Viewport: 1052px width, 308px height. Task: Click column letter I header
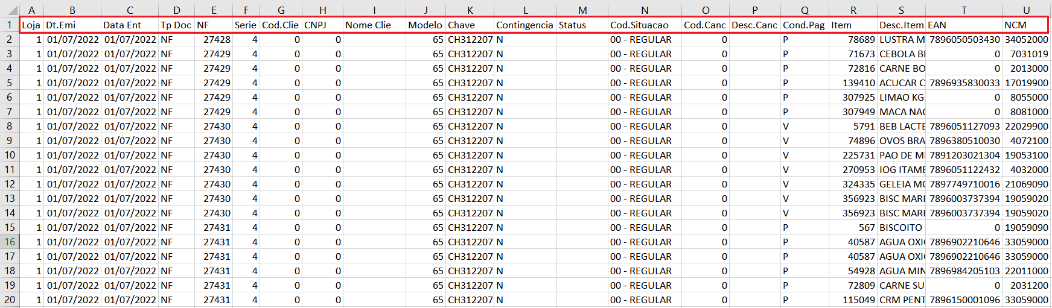click(374, 10)
